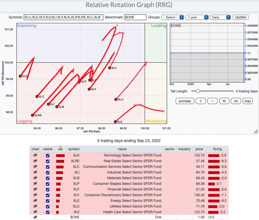This screenshot has height=220, width=259.
Task: Hide the XLV Health Care row
Action: pyautogui.click(x=48, y=212)
